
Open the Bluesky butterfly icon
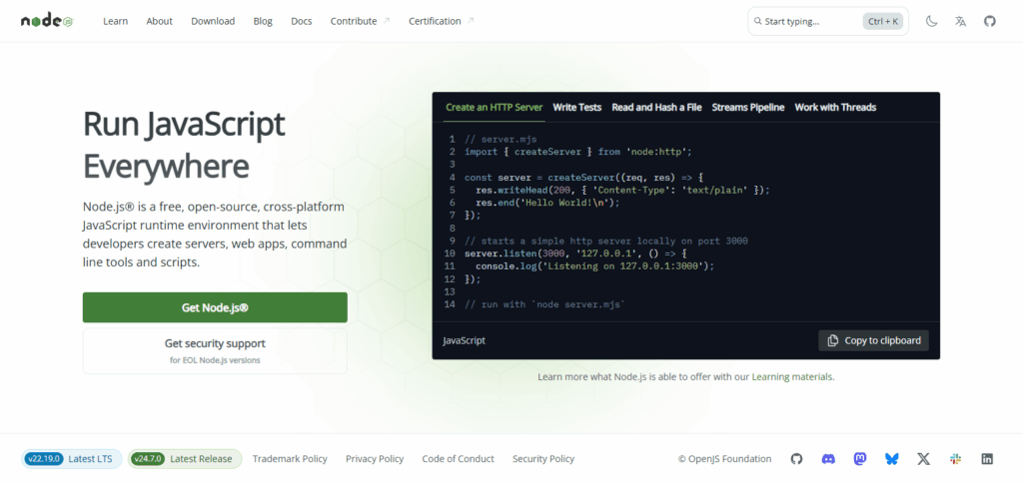[x=891, y=459]
